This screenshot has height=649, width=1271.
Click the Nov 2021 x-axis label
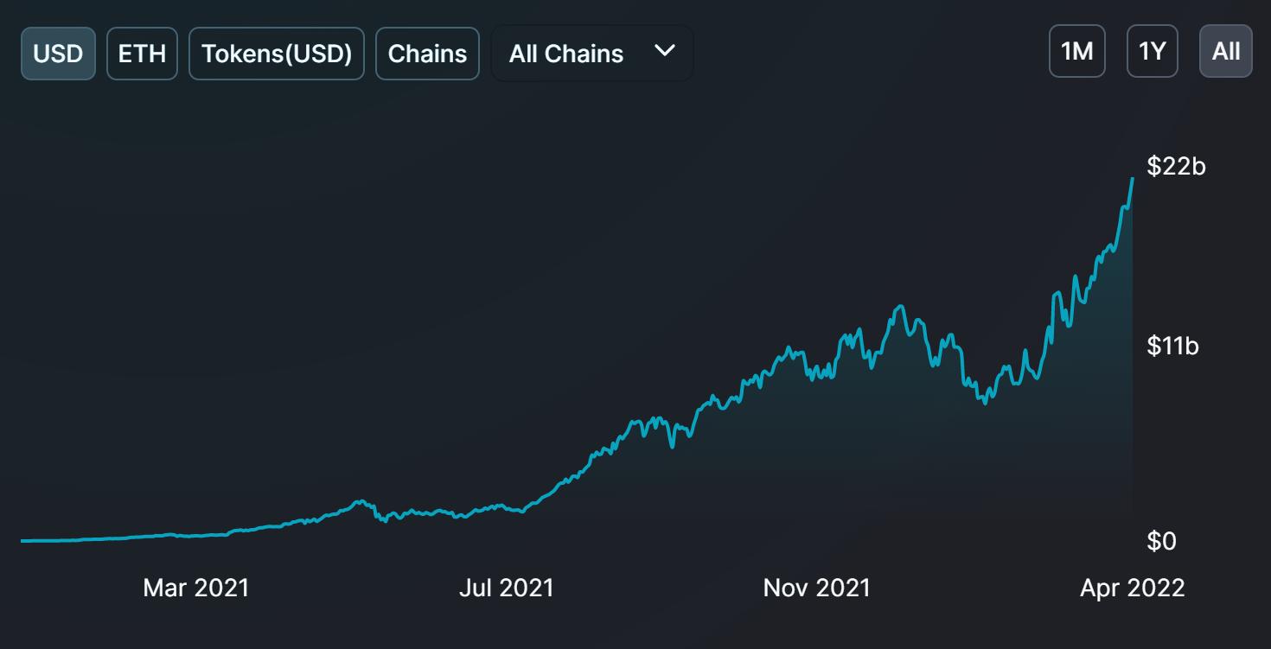click(816, 589)
